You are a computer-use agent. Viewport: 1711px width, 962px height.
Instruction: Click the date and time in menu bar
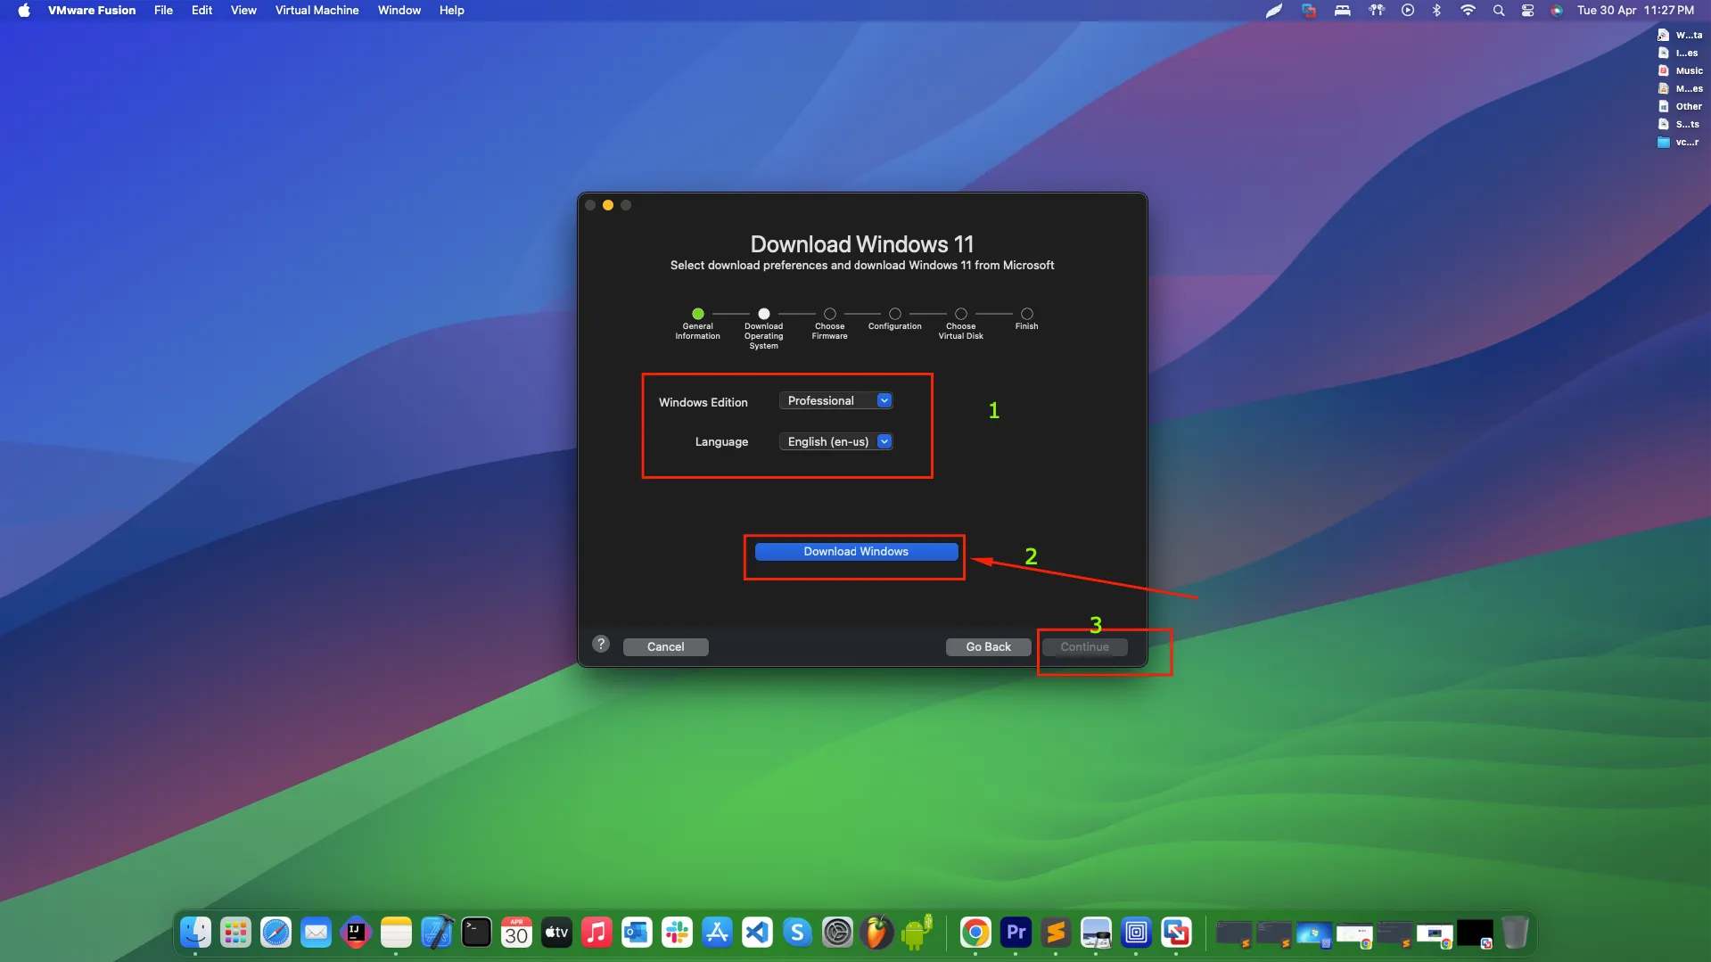point(1635,11)
